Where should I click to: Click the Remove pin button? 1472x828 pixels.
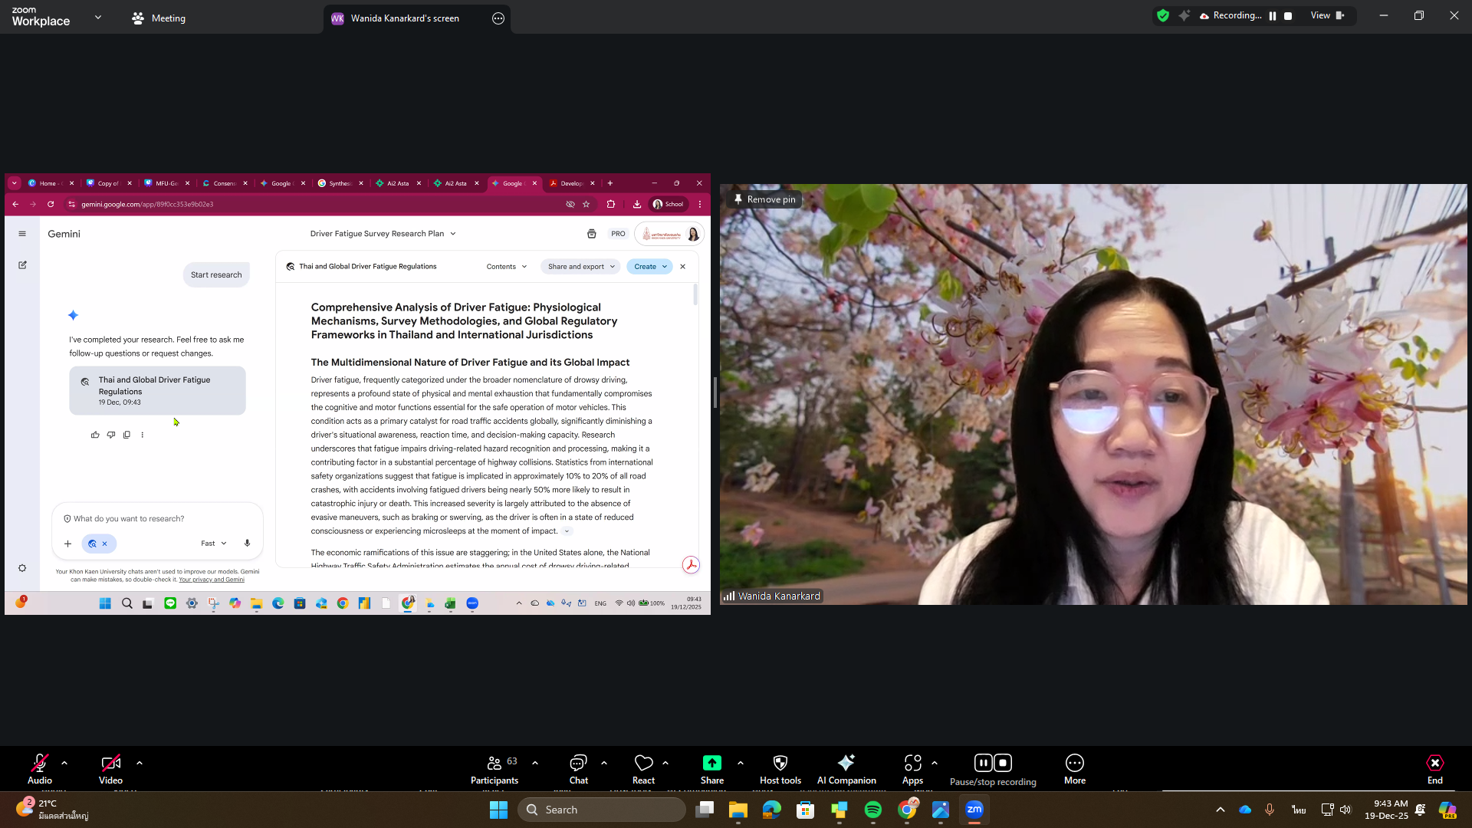point(764,199)
